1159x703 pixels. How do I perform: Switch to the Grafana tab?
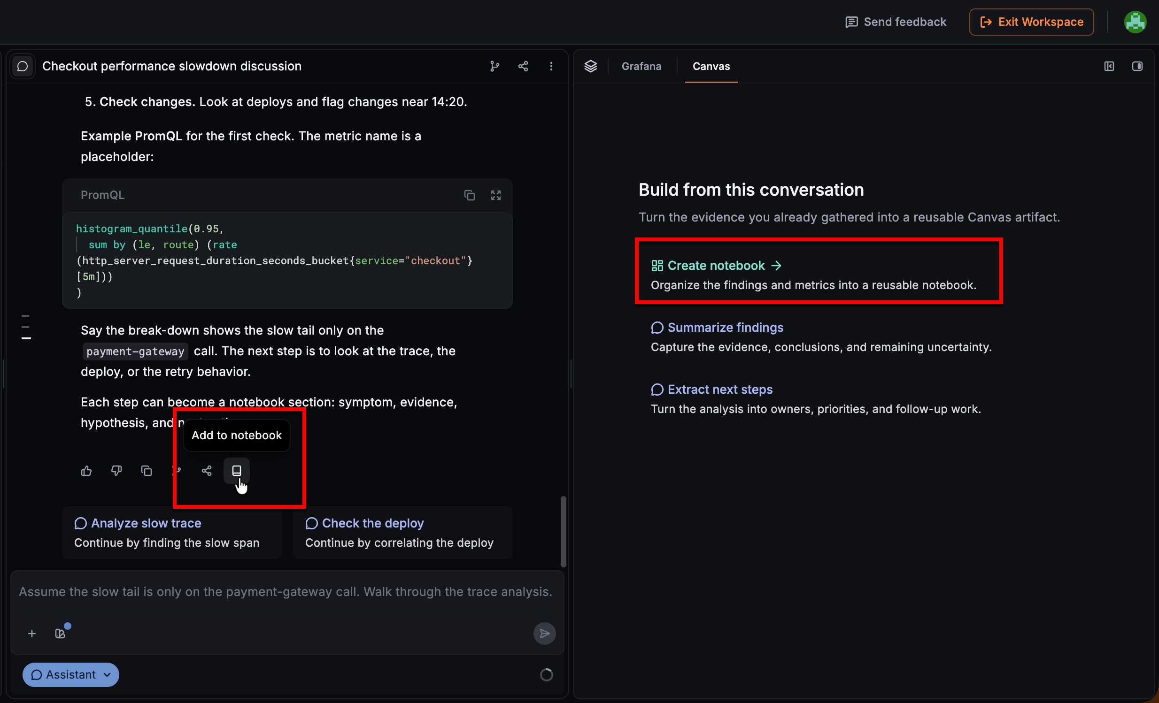pos(641,66)
